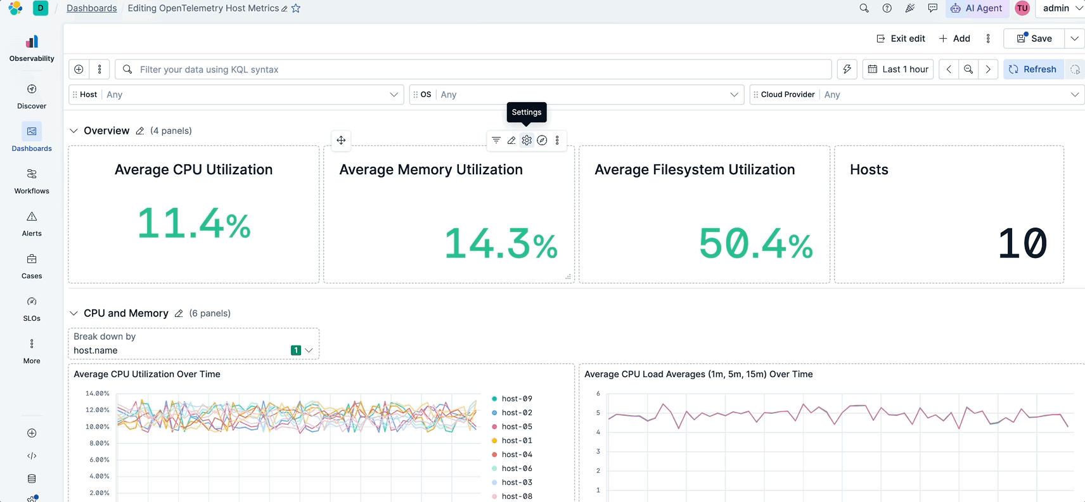Add a filter with the plus circle button
This screenshot has height=502, width=1085.
(79, 69)
